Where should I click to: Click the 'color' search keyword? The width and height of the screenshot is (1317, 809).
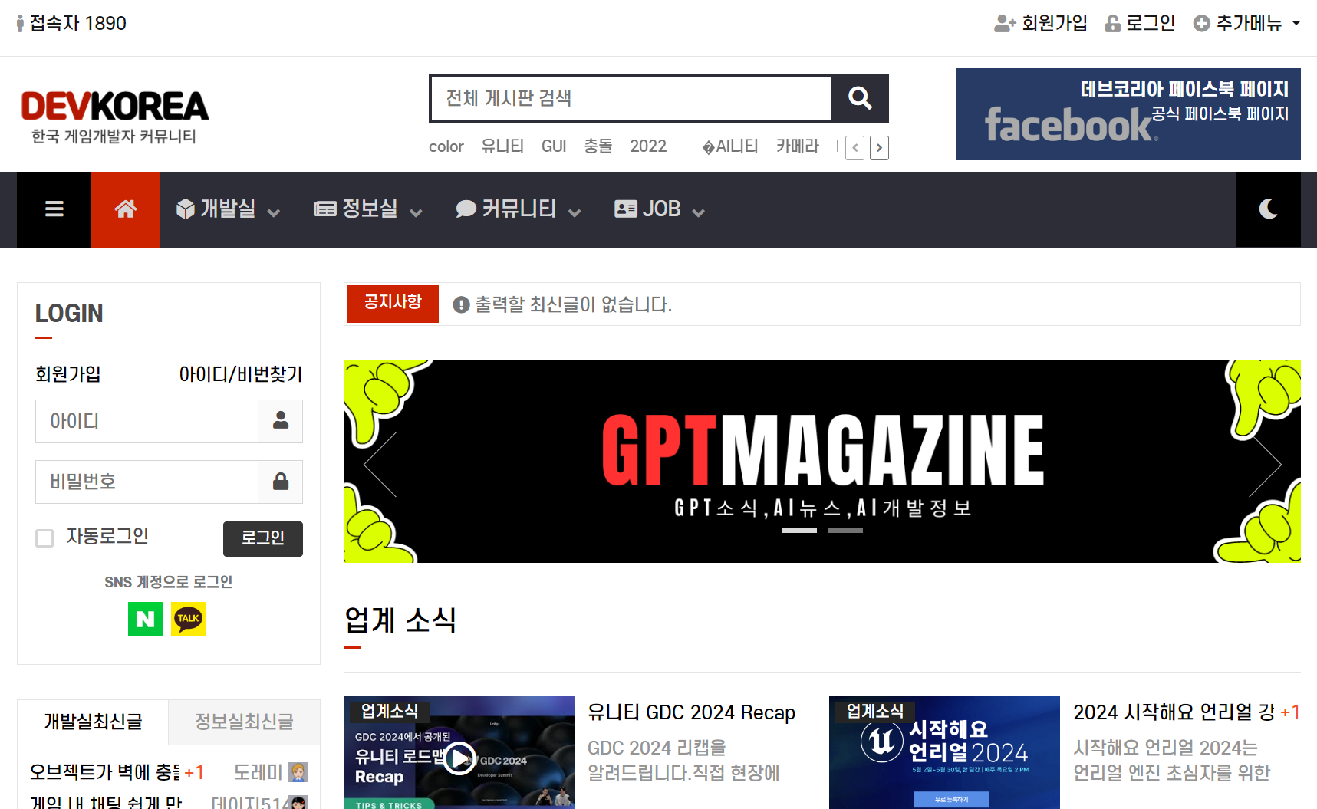(446, 146)
